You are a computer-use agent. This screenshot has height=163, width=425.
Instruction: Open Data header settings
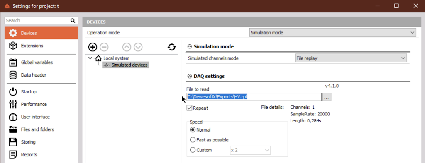click(41, 75)
